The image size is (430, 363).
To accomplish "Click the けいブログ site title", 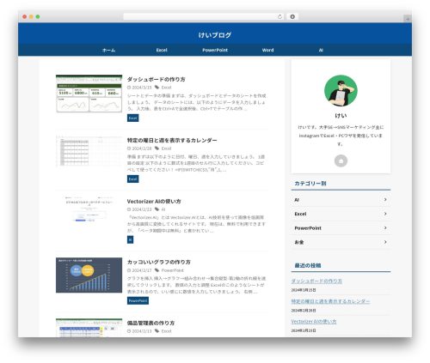I will pos(215,35).
